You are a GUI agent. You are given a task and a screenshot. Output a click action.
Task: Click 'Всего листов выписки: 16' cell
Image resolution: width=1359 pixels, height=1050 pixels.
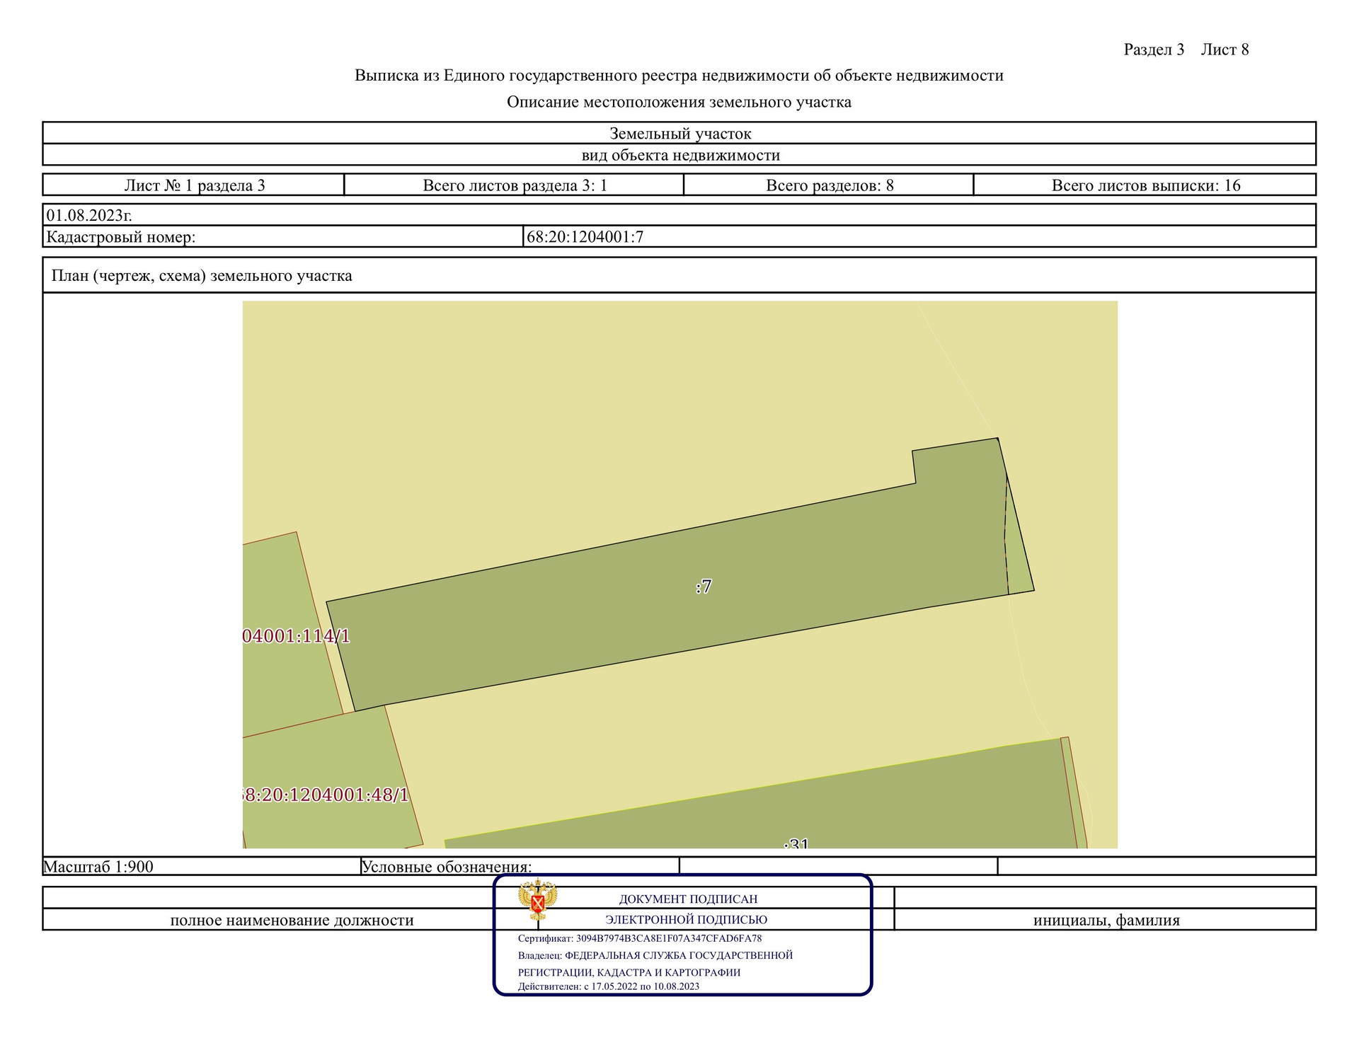(1145, 185)
